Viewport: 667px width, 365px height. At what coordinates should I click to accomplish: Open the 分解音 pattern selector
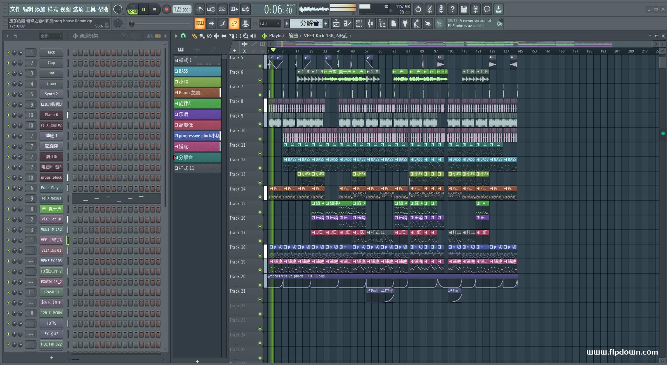(307, 24)
